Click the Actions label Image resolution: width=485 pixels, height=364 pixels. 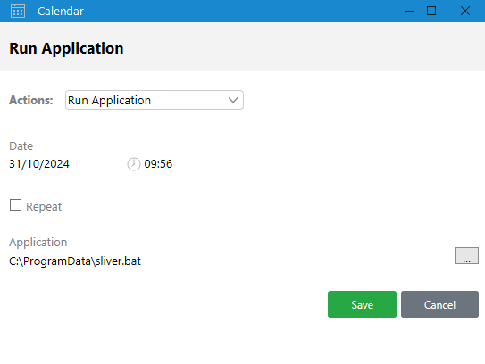pyautogui.click(x=31, y=101)
